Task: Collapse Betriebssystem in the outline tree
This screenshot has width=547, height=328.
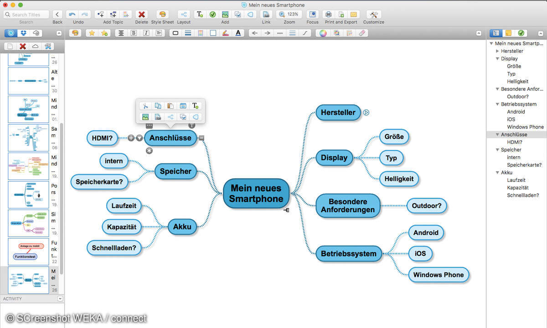Action: pyautogui.click(x=497, y=104)
